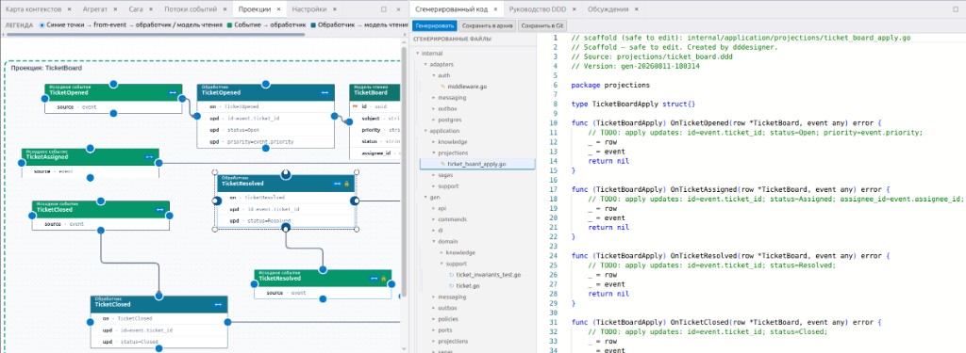The width and height of the screenshot is (966, 353).
Task: Expand the postgres folder
Action: click(433, 120)
